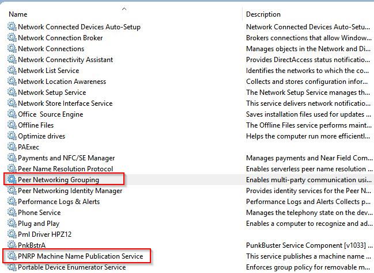Select Peer Name Resolution Protocol service
The image size is (374, 273).
pos(65,169)
